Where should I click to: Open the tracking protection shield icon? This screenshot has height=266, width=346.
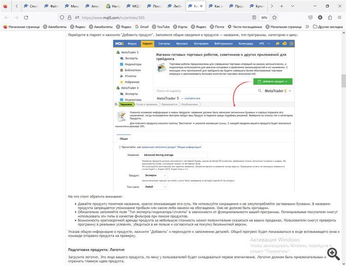pyautogui.click(x=62, y=18)
